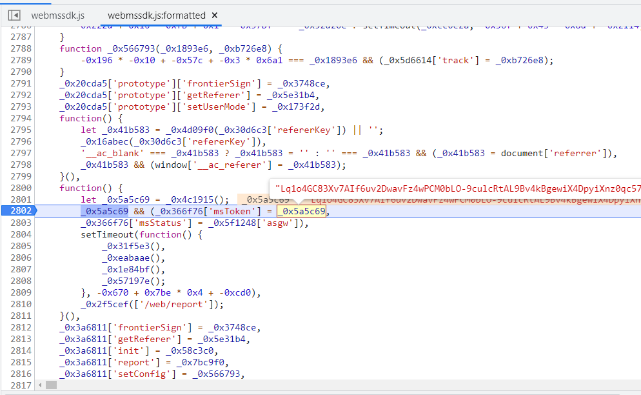Viewport: 641px width, 395px height.
Task: Click _0x58c3c0 on line 2814
Action: point(190,351)
